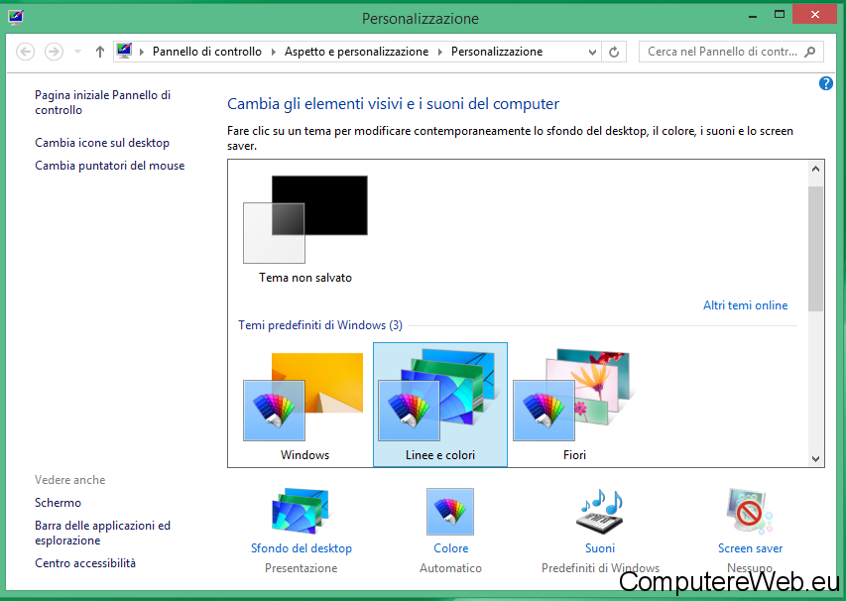
Task: Expand the chevron before Pannello di controllo
Action: tap(142, 52)
